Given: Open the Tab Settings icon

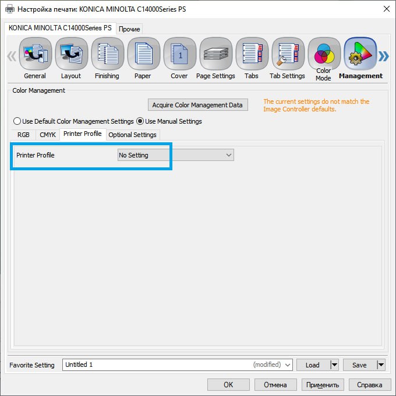Looking at the screenshot, I should pos(288,54).
